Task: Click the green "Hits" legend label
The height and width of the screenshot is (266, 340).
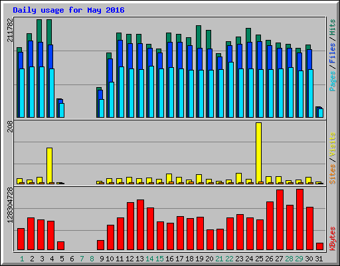Action: (x=333, y=27)
